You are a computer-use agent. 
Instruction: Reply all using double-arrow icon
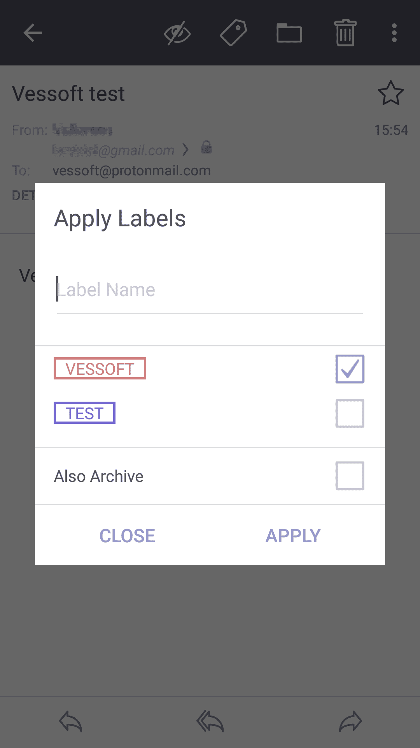(210, 722)
